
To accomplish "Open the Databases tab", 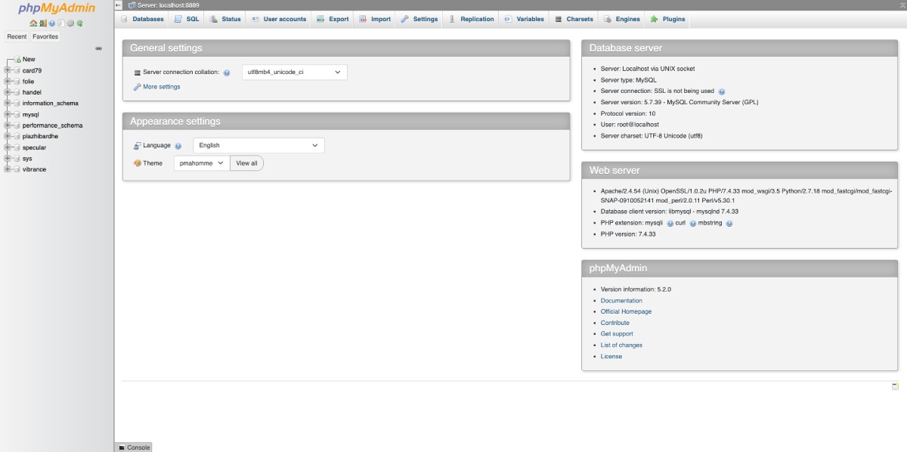I will 142,19.
